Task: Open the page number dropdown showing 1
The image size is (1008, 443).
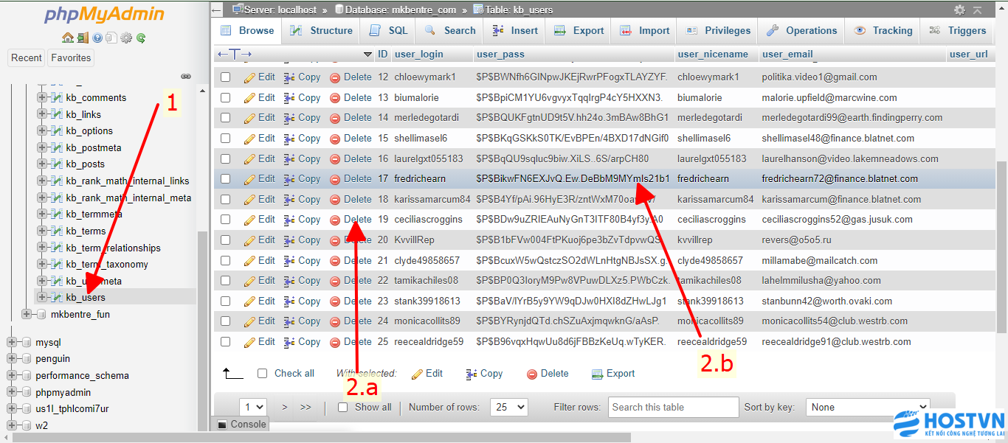Action: pyautogui.click(x=253, y=407)
